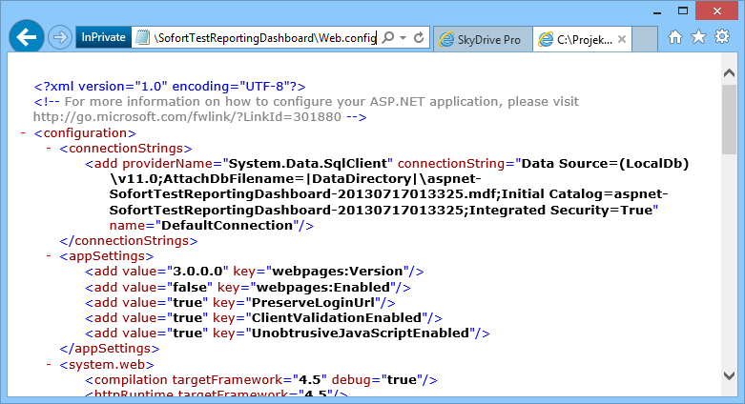Open the Tools gear menu

[x=721, y=38]
